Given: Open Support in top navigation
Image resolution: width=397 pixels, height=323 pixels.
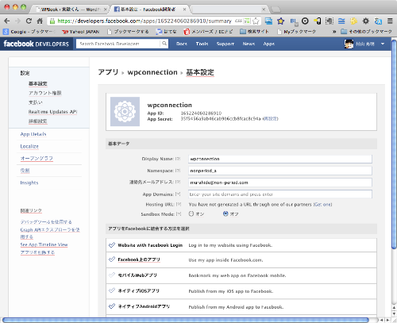Looking at the screenshot, I should 225,44.
